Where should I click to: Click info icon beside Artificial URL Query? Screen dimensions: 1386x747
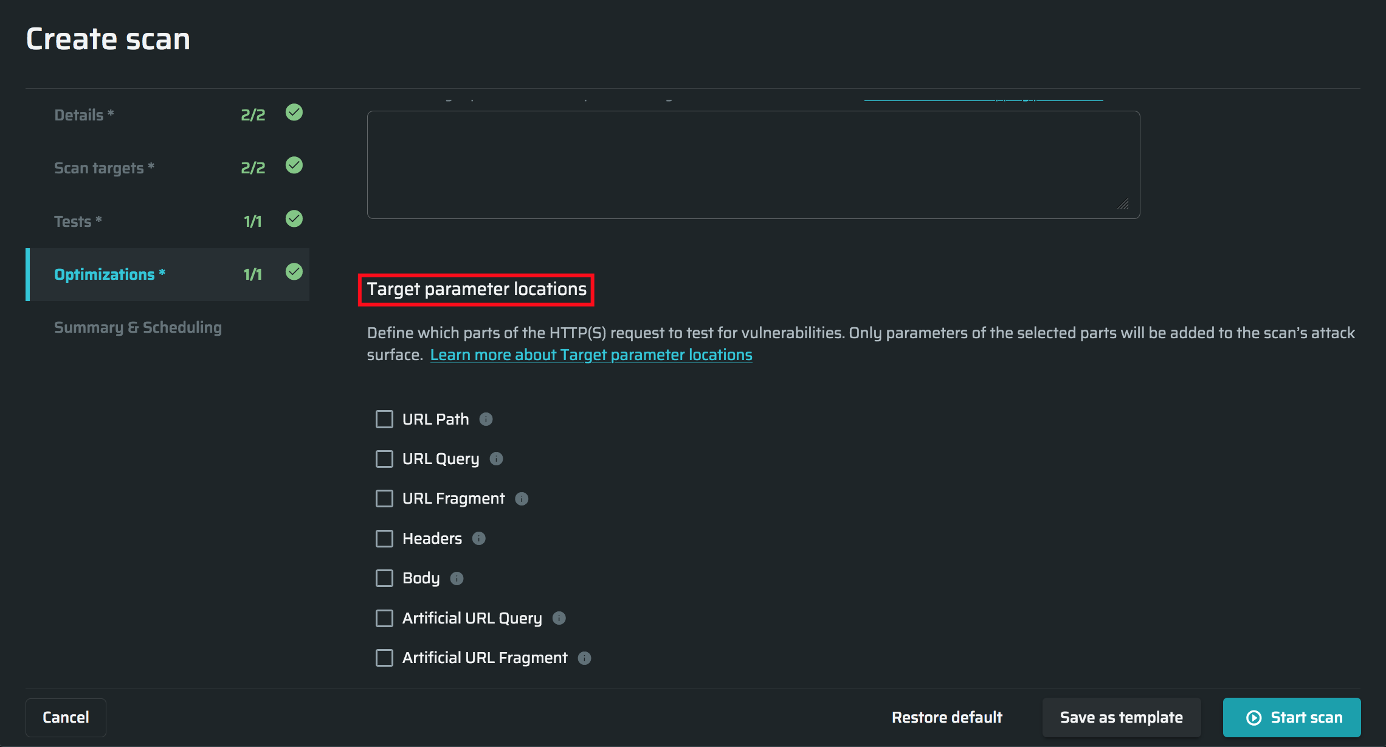559,618
